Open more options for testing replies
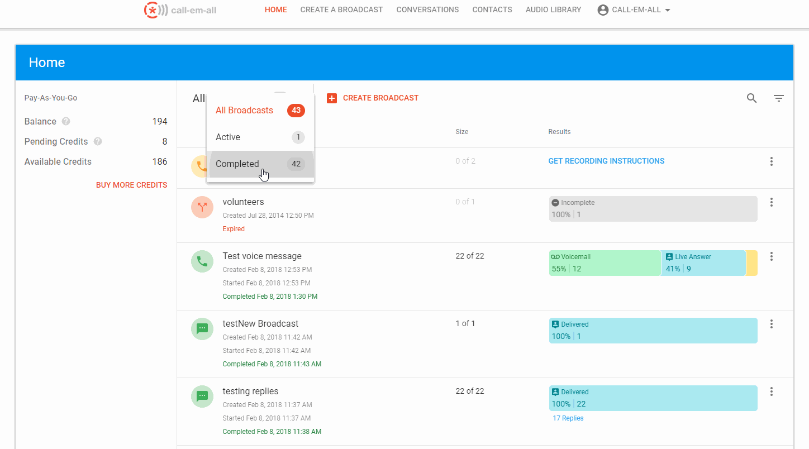Screen dimensions: 809x449 coord(772,391)
